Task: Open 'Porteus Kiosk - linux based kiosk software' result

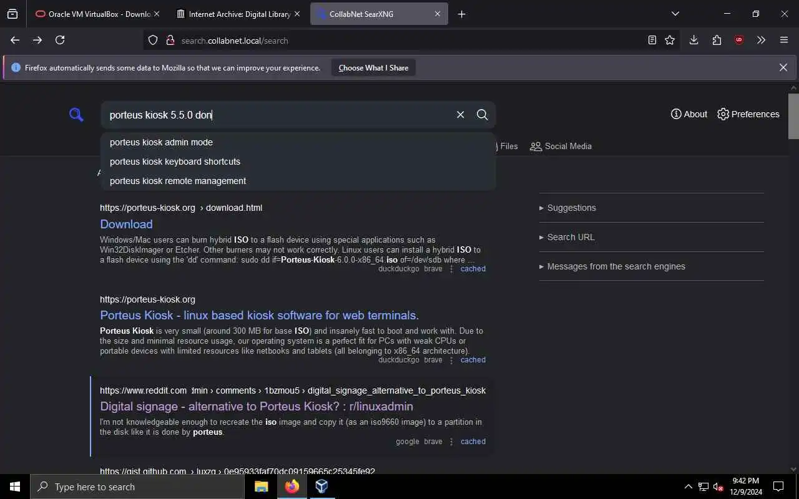Action: (259, 315)
